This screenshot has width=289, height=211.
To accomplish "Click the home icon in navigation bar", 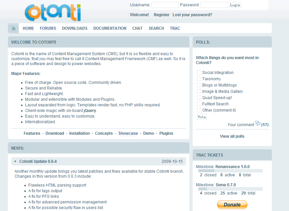I will click(x=14, y=28).
